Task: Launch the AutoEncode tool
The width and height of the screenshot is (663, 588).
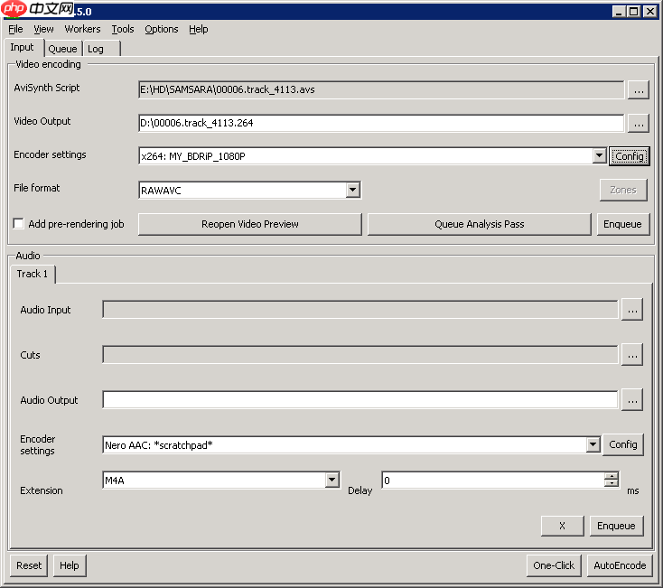Action: point(619,565)
